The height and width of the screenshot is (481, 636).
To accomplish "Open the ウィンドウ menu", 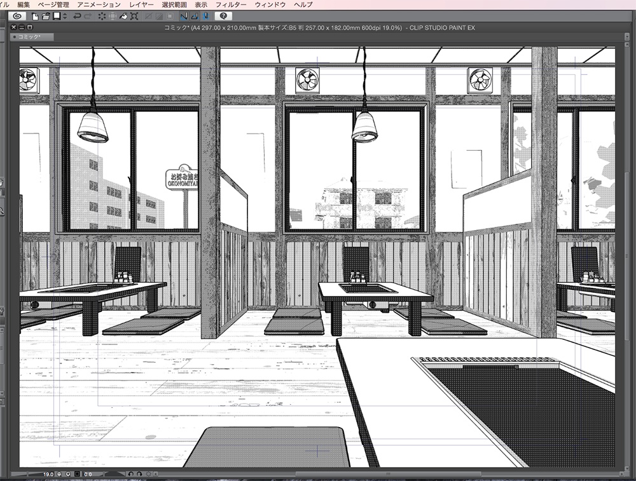I will click(x=270, y=4).
